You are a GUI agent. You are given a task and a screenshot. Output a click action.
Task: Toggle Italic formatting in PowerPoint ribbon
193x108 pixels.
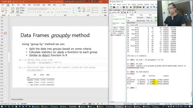point(31,12)
